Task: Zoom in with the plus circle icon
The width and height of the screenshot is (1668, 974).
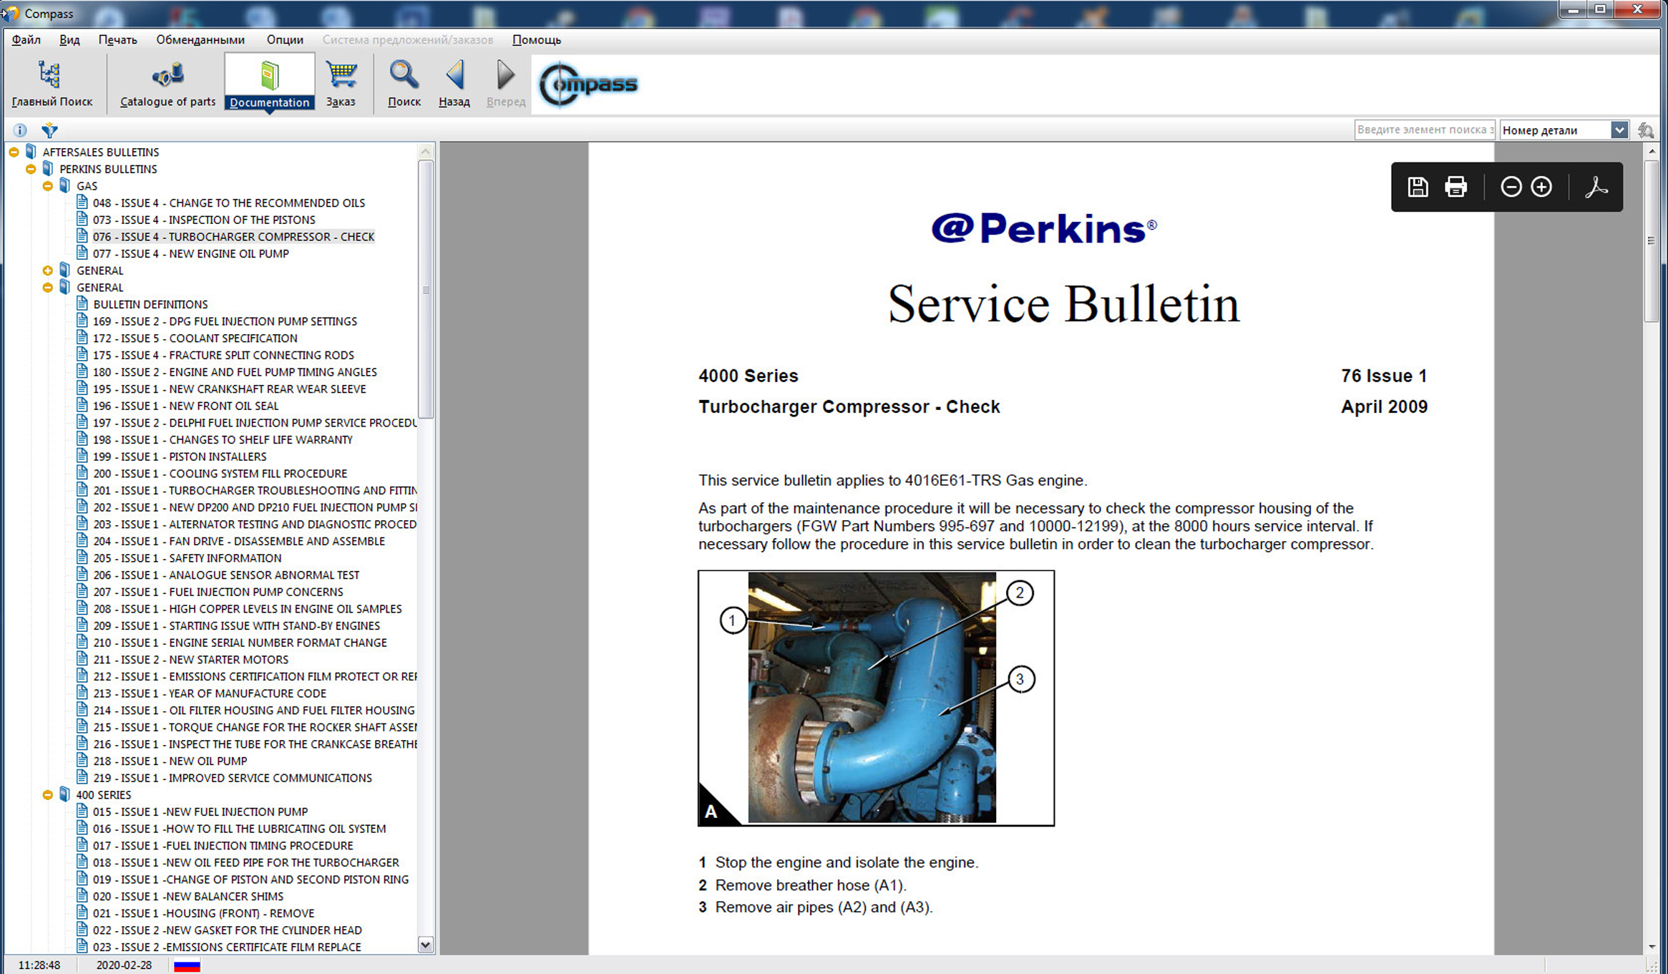Action: (x=1541, y=188)
